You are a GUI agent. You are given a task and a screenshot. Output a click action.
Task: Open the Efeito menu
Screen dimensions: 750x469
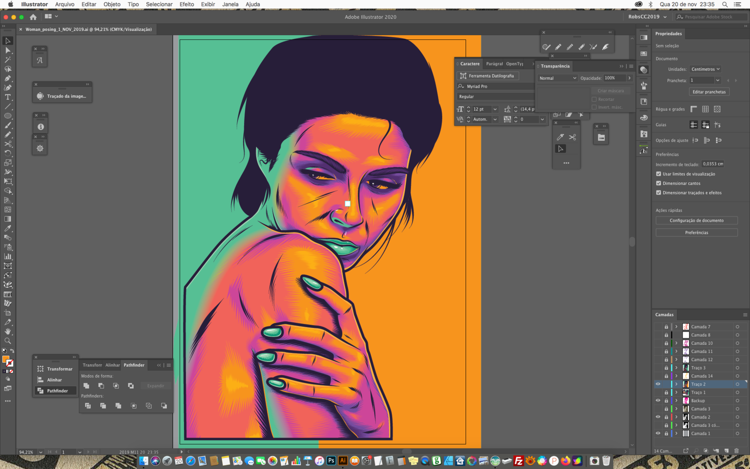(187, 4)
